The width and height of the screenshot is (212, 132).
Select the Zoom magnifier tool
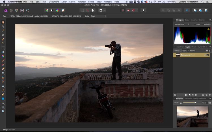pyautogui.click(x=3, y=111)
